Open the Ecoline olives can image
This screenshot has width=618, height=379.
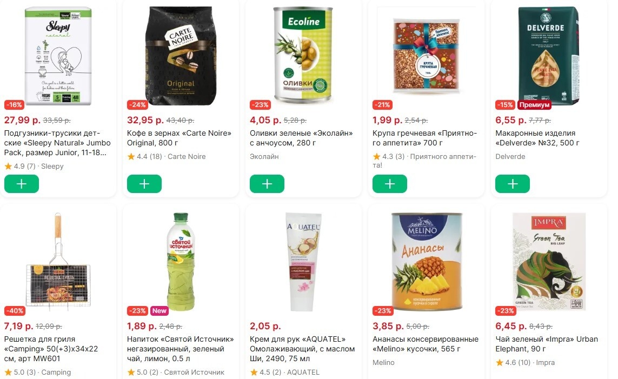[303, 56]
